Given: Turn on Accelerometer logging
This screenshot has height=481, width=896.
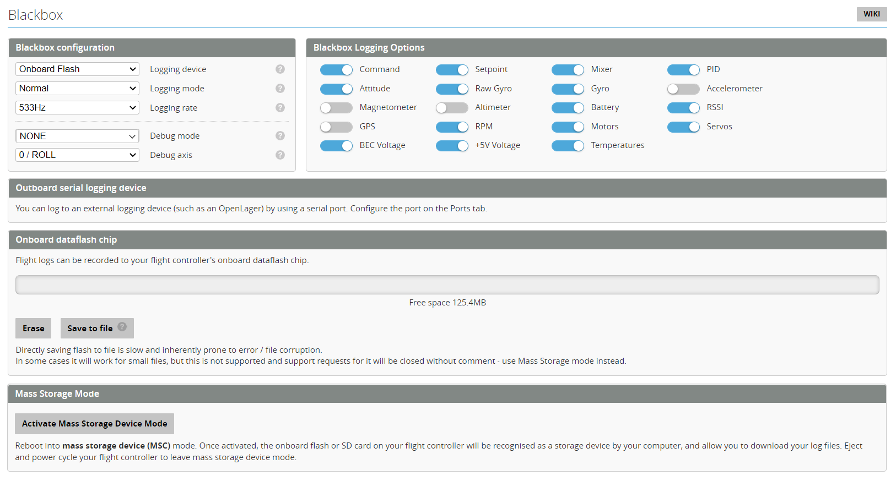Looking at the screenshot, I should [x=683, y=89].
